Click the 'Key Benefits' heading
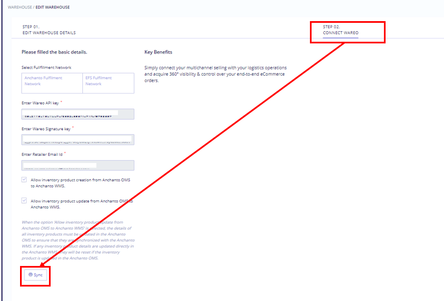 [158, 52]
